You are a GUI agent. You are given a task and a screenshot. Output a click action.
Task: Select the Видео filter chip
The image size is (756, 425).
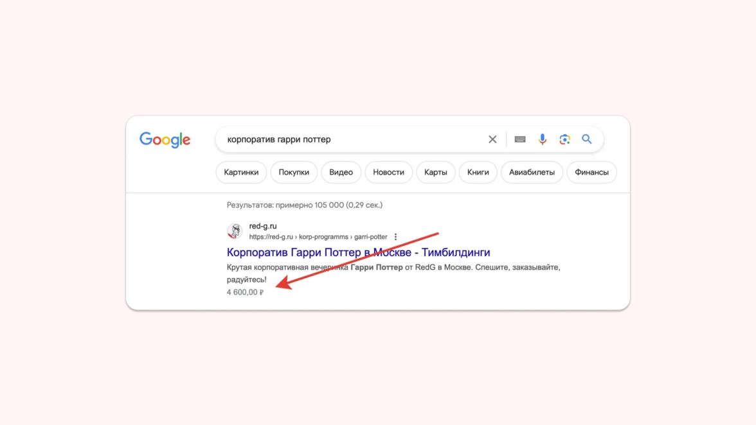[341, 172]
